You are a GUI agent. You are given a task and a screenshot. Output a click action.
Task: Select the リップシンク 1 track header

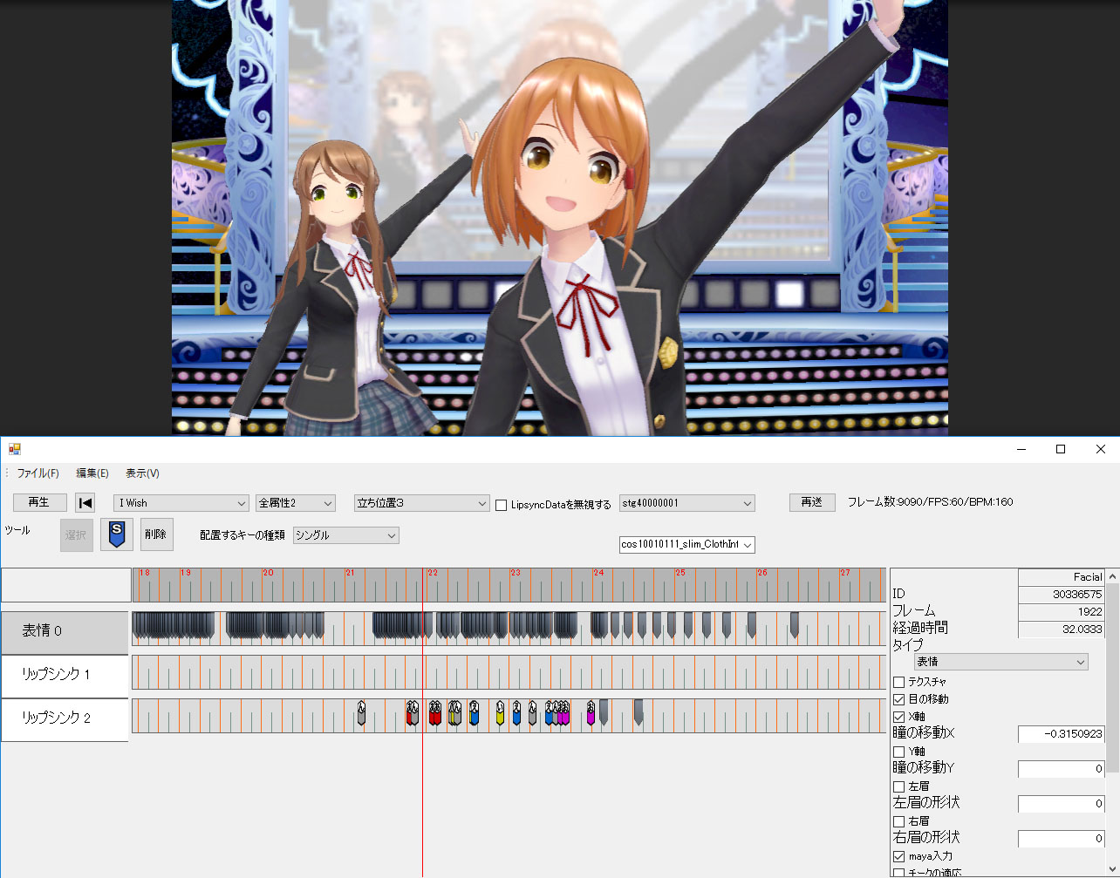click(x=65, y=676)
